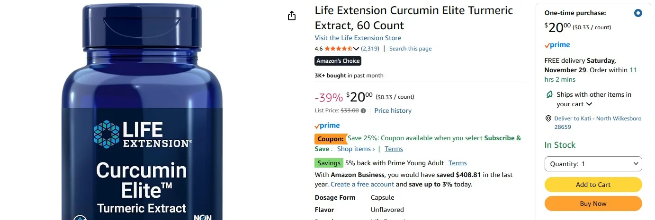
Task: Expand the rating breakdown chevron
Action: coord(356,49)
